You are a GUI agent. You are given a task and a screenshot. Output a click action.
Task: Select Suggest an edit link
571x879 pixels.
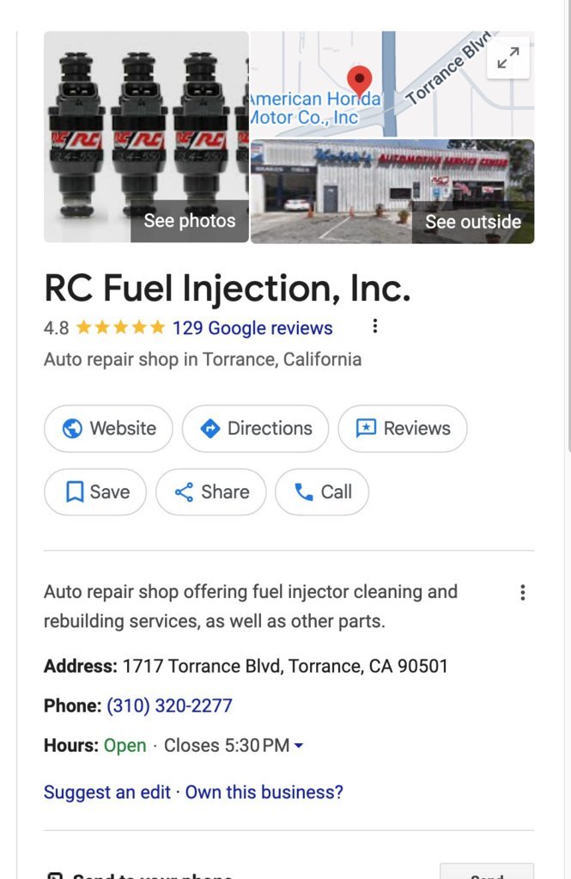pyautogui.click(x=107, y=792)
